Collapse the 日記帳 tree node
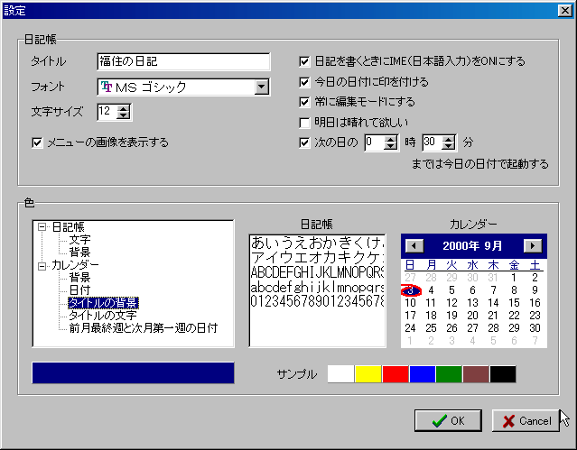 [x=42, y=227]
